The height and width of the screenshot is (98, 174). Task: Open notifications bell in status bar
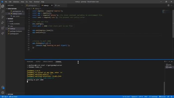click(172, 97)
